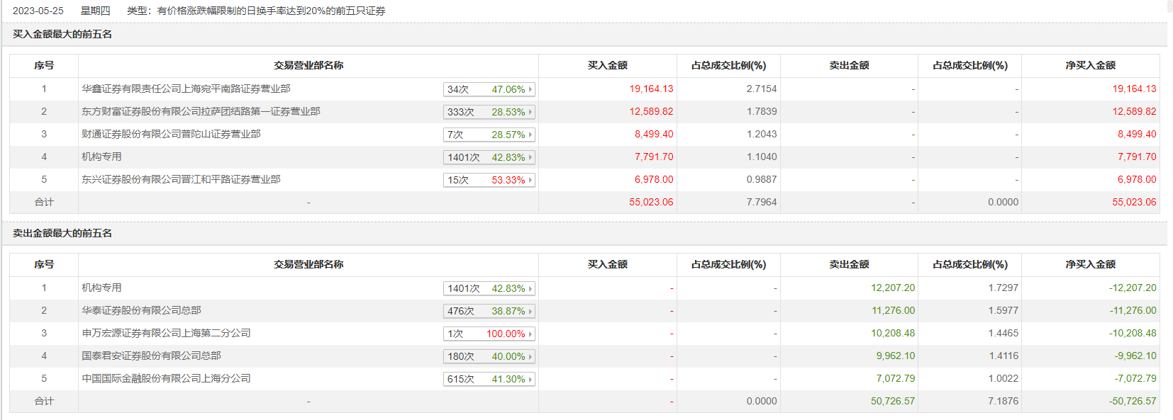Expand the 180次 40.00% stats box
Screen dimensions: 1173x420
click(489, 356)
